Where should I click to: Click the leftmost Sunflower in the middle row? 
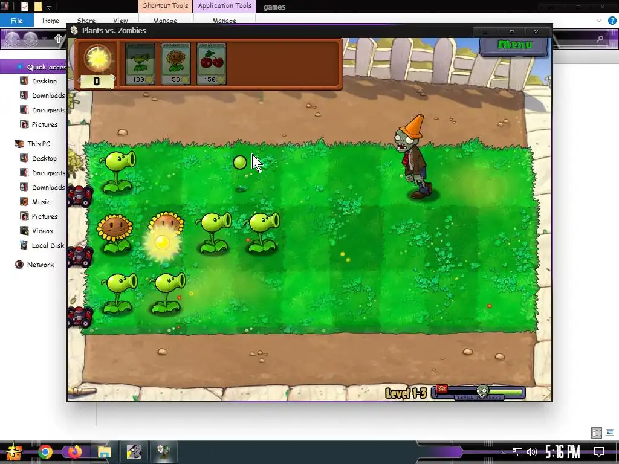114,233
